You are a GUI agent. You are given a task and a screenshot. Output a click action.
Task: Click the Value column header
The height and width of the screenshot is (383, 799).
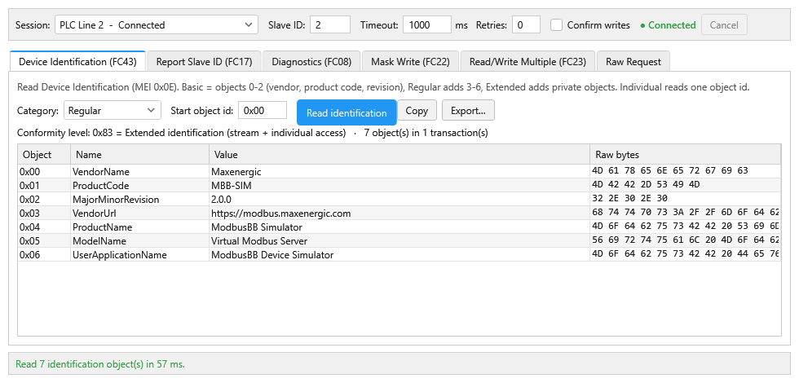click(399, 154)
